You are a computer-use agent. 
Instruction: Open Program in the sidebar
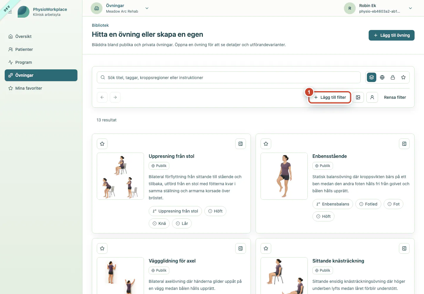[x=41, y=62]
